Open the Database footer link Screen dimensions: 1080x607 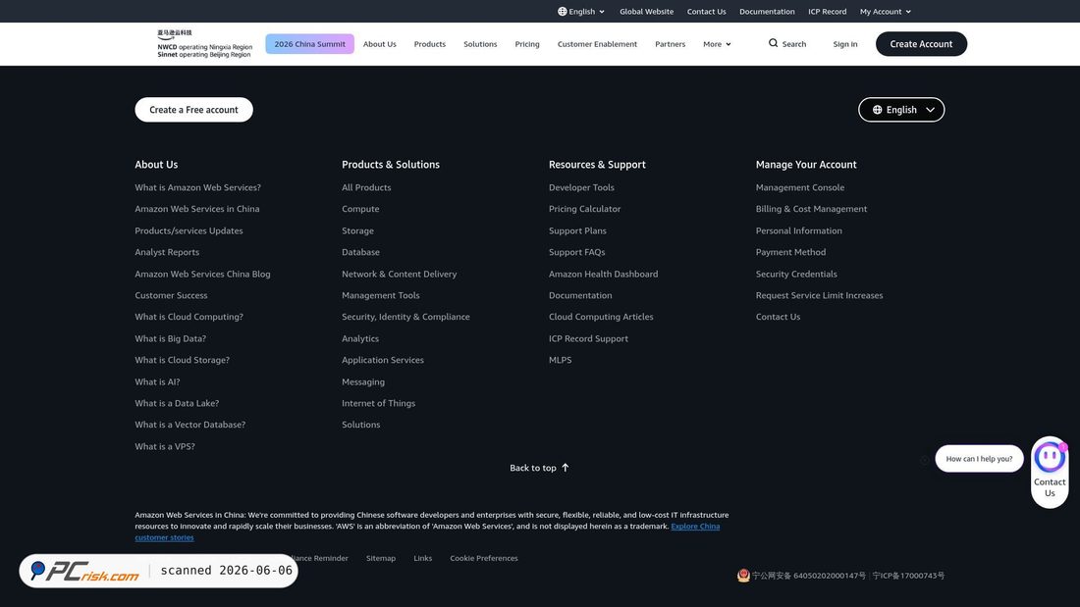click(x=360, y=252)
